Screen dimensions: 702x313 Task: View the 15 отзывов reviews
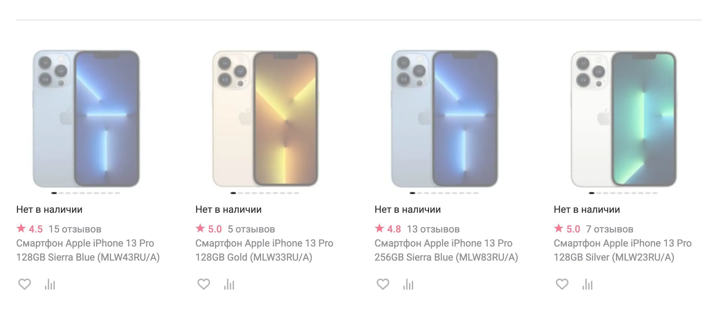75,229
